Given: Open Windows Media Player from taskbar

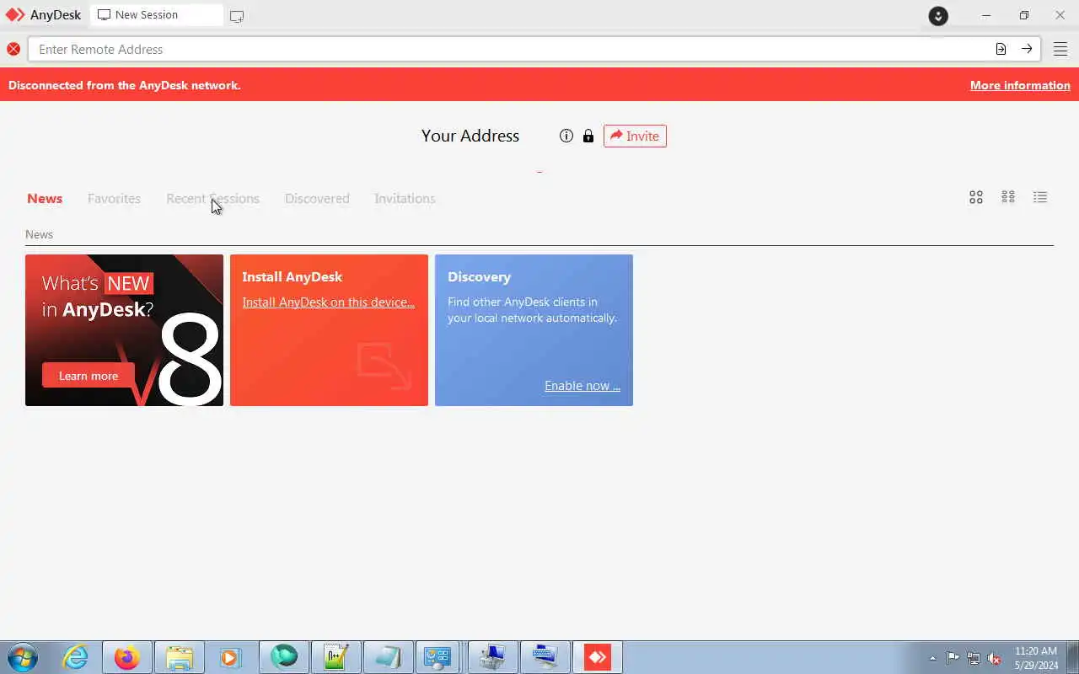Looking at the screenshot, I should click(x=231, y=657).
